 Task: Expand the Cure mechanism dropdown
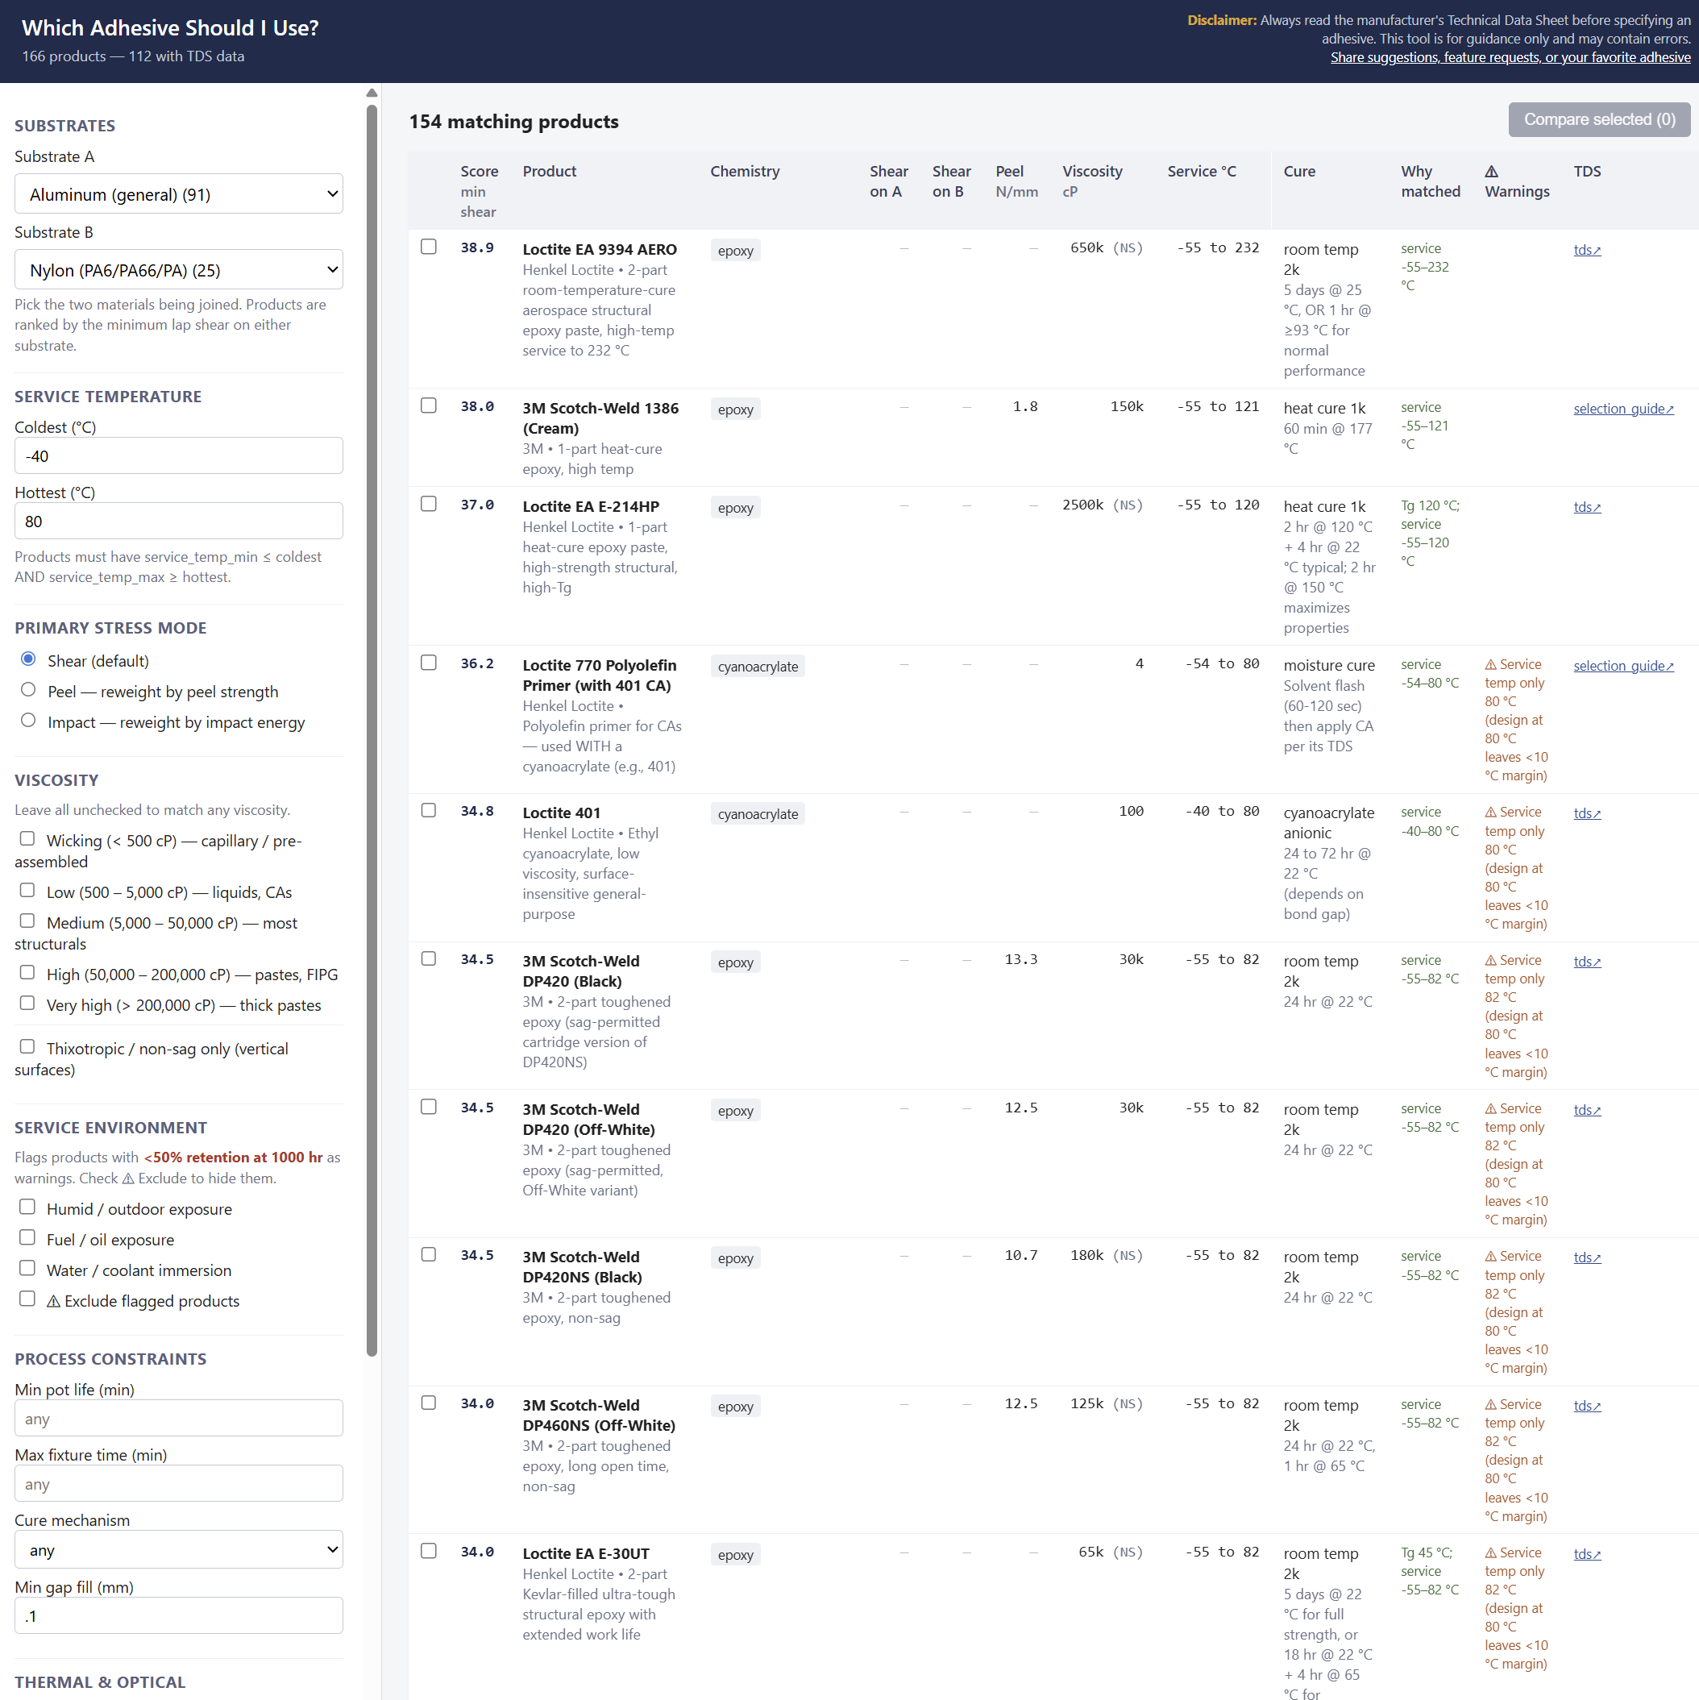[x=179, y=1549]
